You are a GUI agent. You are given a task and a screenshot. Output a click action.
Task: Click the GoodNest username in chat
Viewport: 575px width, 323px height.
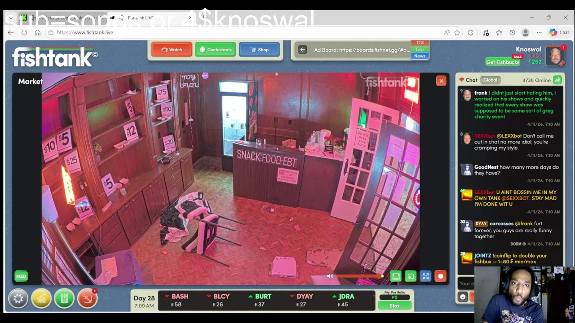[486, 167]
